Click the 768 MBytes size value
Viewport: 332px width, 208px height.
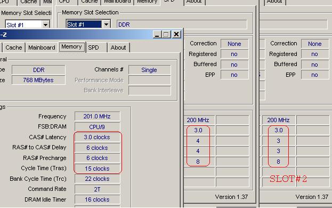38,80
